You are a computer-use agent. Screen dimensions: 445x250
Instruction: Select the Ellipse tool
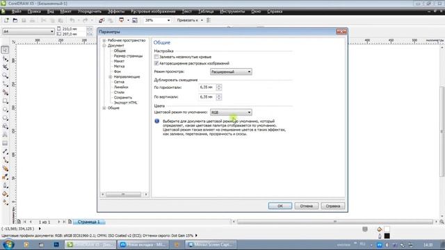[5, 110]
